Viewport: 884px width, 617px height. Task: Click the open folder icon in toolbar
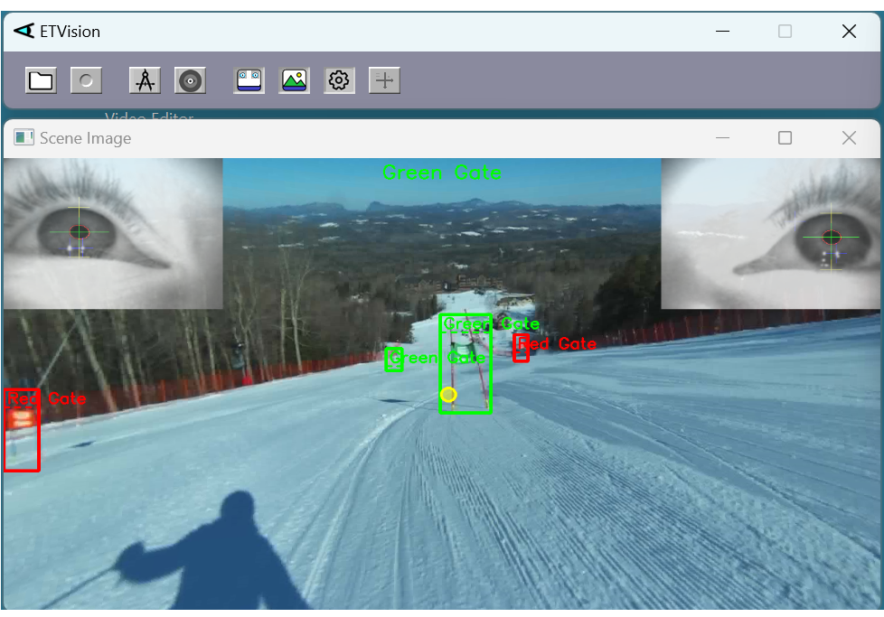click(41, 80)
